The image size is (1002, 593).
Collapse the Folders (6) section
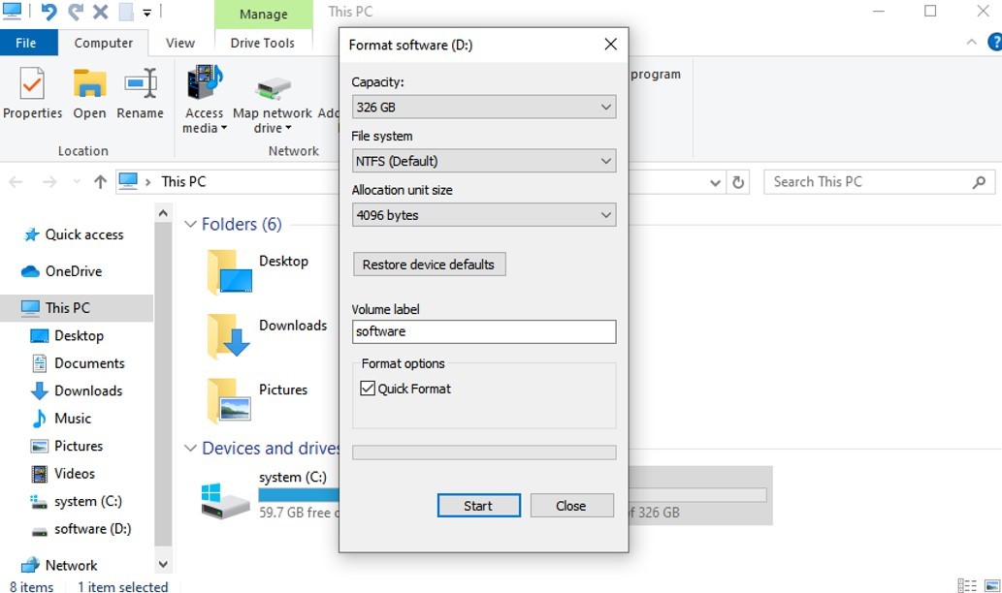(190, 225)
